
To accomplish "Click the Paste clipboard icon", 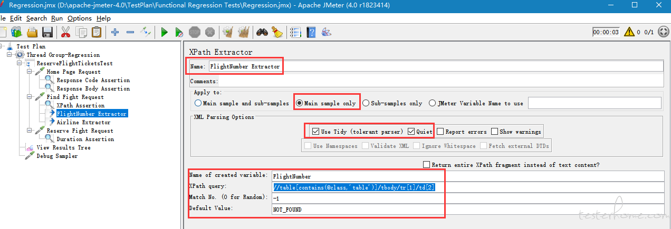I will click(97, 32).
